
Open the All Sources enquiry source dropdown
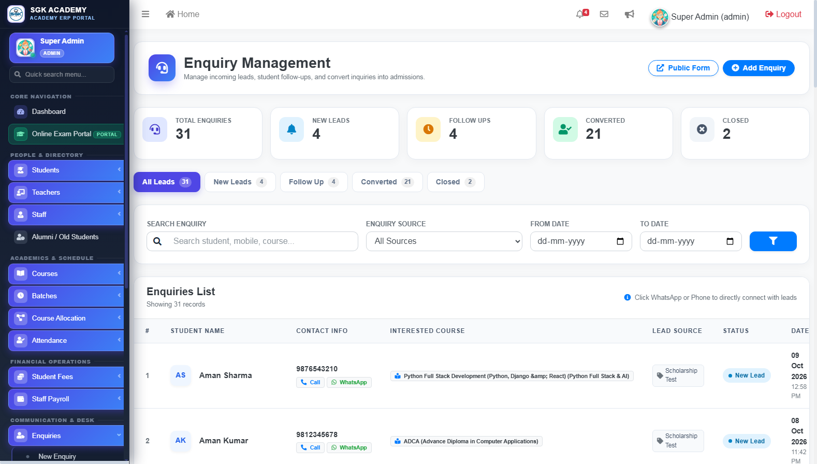(444, 241)
